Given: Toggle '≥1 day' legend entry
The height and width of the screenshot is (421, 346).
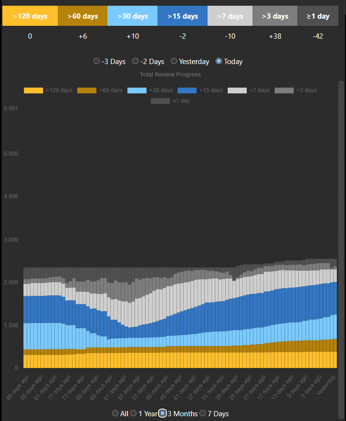Looking at the screenshot, I should [x=160, y=101].
